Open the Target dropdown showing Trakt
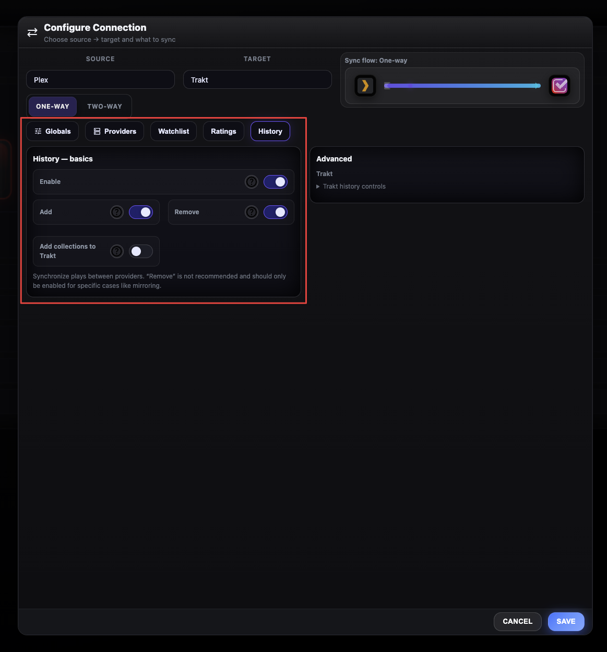The image size is (607, 652). pyautogui.click(x=257, y=80)
